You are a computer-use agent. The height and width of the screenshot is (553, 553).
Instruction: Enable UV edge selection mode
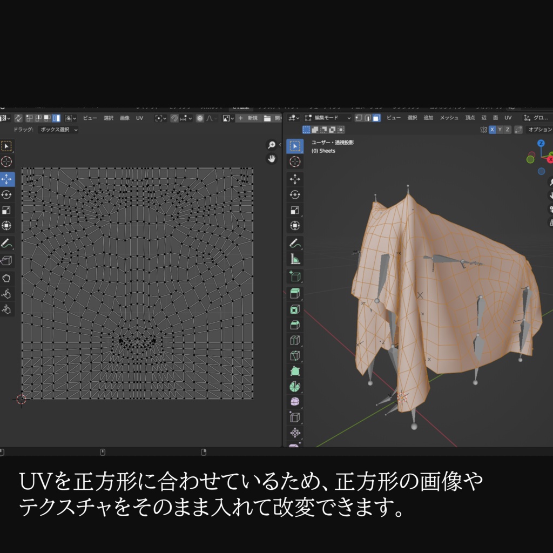click(x=38, y=118)
